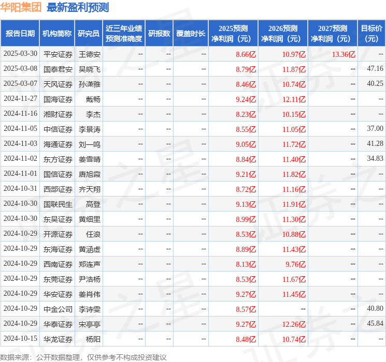Select the 研报数 column header
The height and width of the screenshot is (362, 386).
[x=159, y=34]
